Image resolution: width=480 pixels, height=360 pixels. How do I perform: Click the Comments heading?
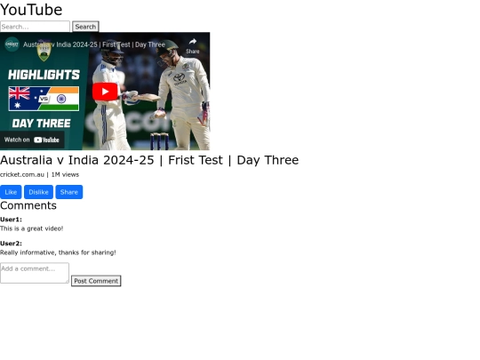click(28, 205)
